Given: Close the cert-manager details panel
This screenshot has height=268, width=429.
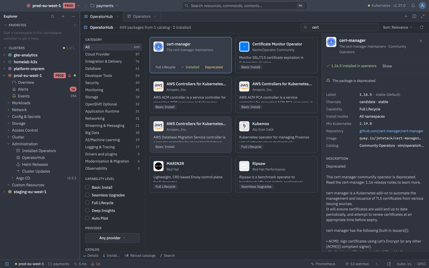Looking at the screenshot, I should coord(421,41).
